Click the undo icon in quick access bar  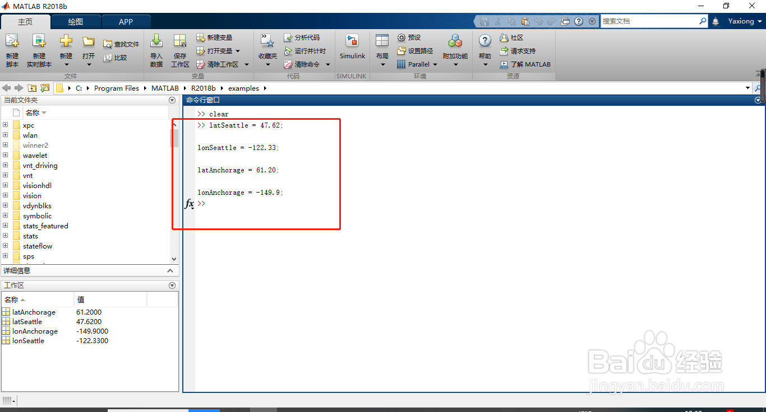[x=538, y=21]
